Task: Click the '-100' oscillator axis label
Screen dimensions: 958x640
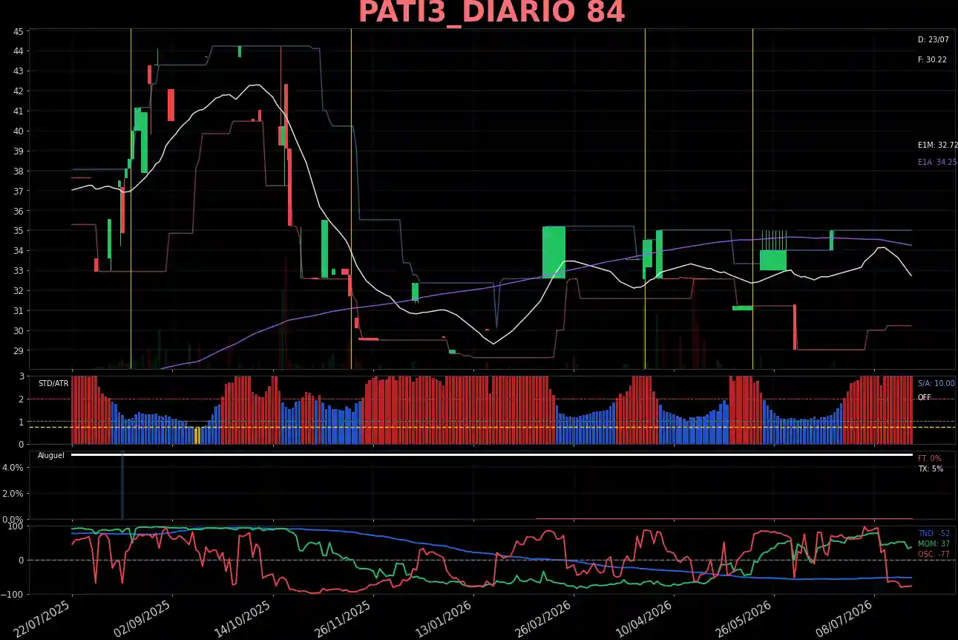Action: pos(14,594)
